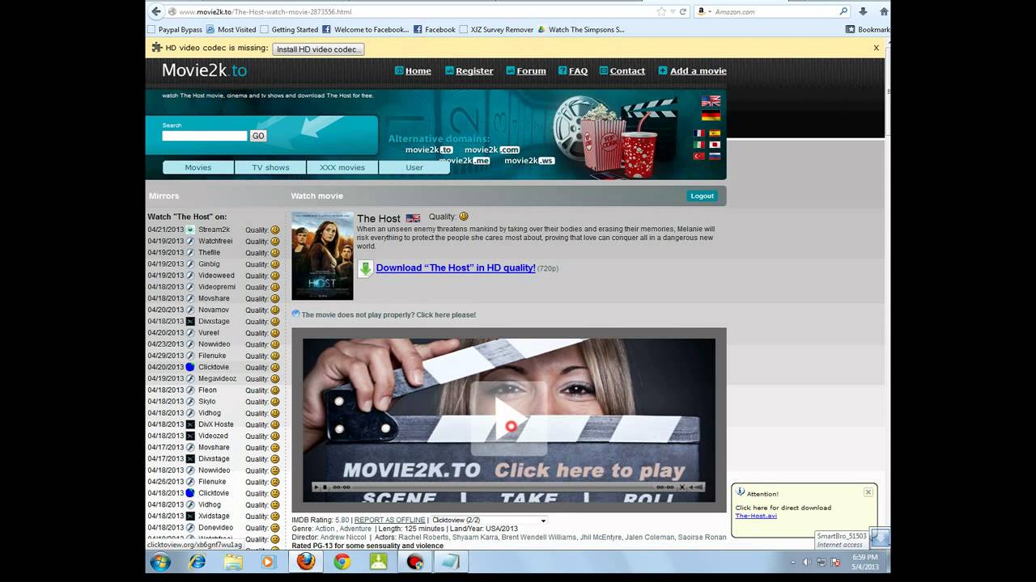Click the Install HD video codec button
This screenshot has width=1036, height=582.
click(x=318, y=49)
